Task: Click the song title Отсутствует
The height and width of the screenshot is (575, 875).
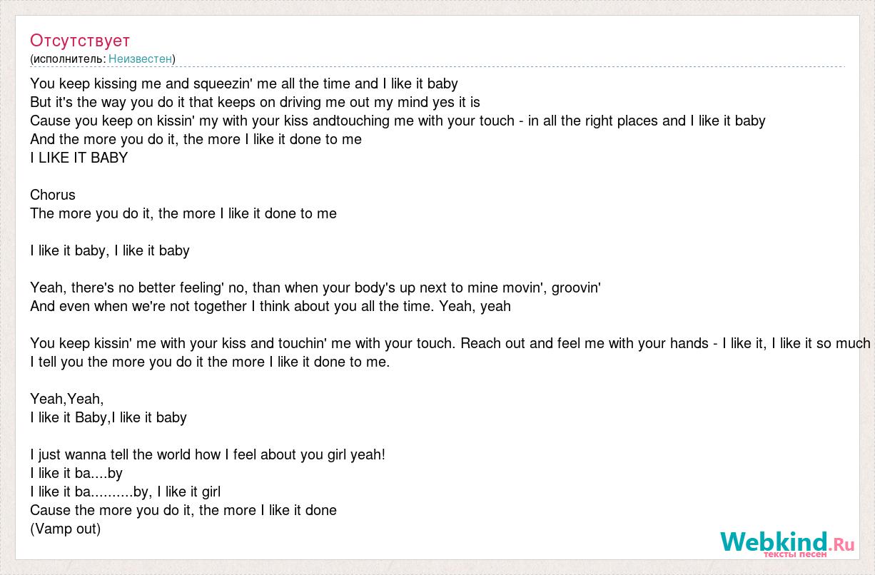Action: point(80,40)
